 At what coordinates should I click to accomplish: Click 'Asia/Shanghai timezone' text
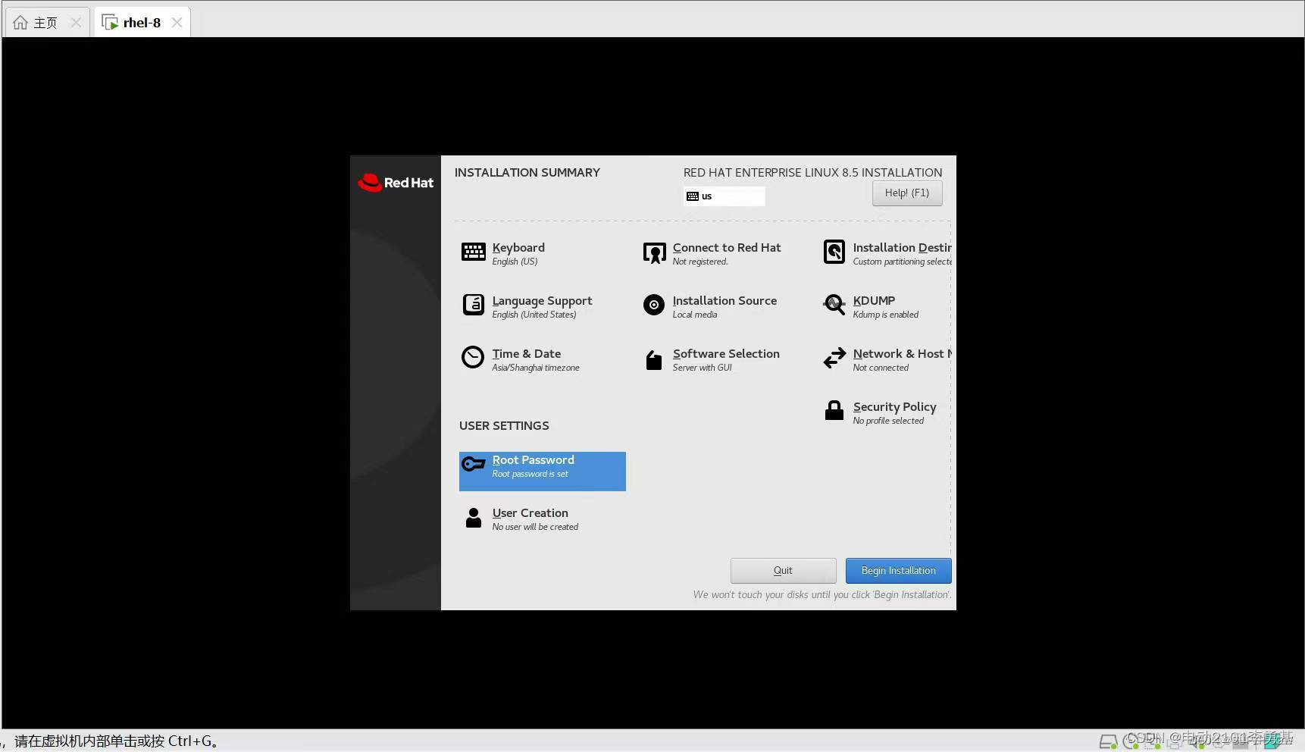(536, 368)
